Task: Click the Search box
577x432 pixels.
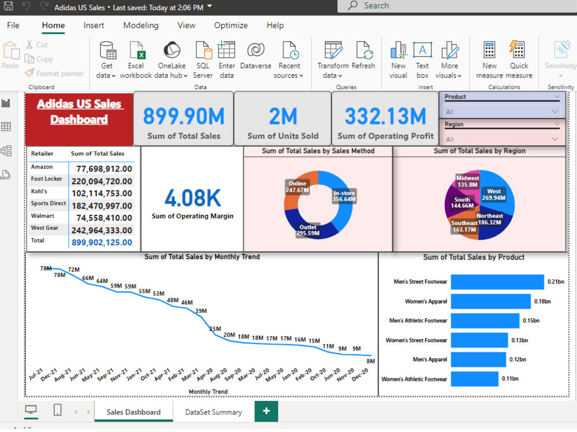Action: click(x=457, y=6)
